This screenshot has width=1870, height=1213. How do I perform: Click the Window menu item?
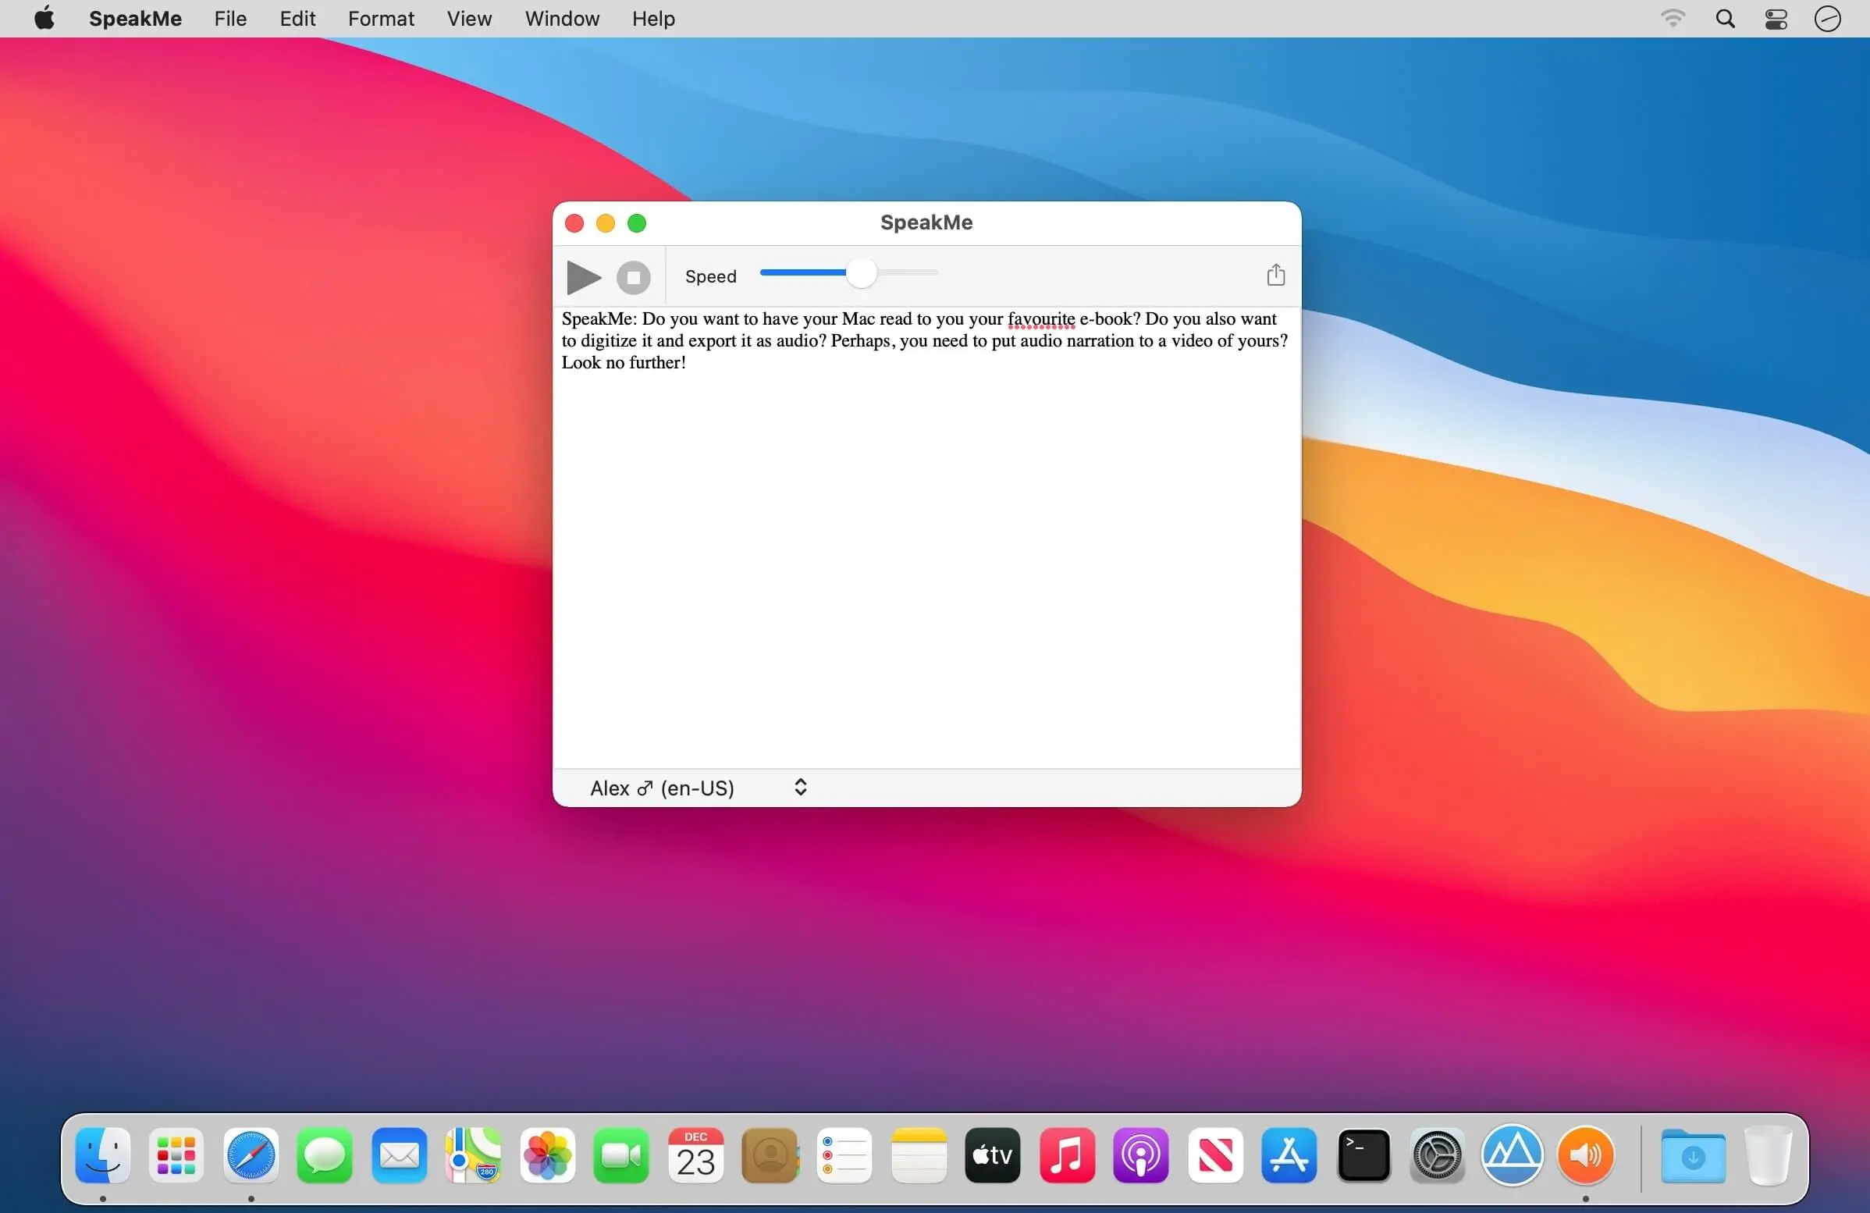point(561,19)
